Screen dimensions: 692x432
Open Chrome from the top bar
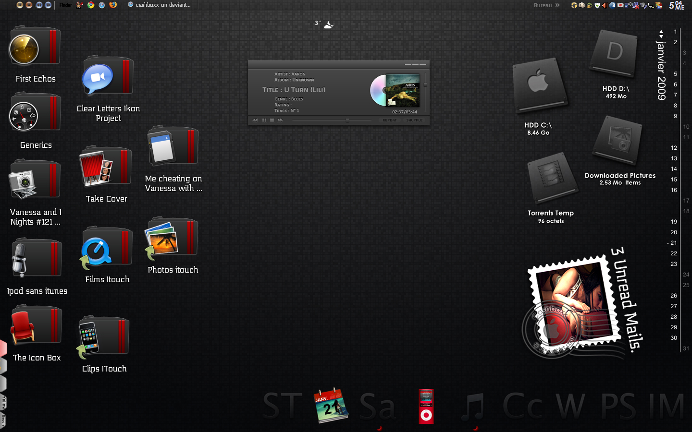(91, 5)
